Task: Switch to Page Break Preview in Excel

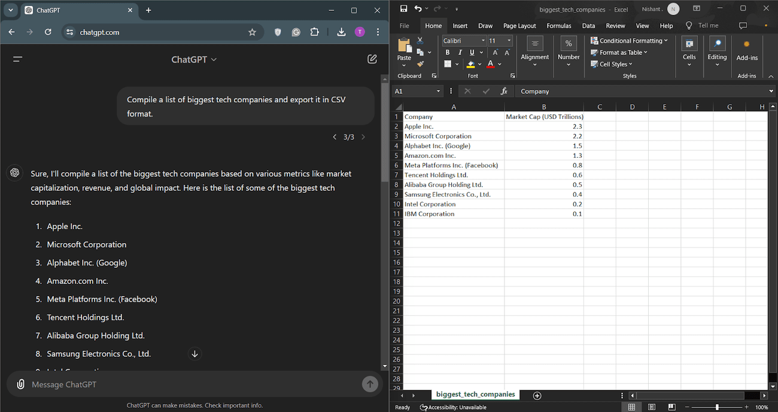Action: (x=671, y=407)
